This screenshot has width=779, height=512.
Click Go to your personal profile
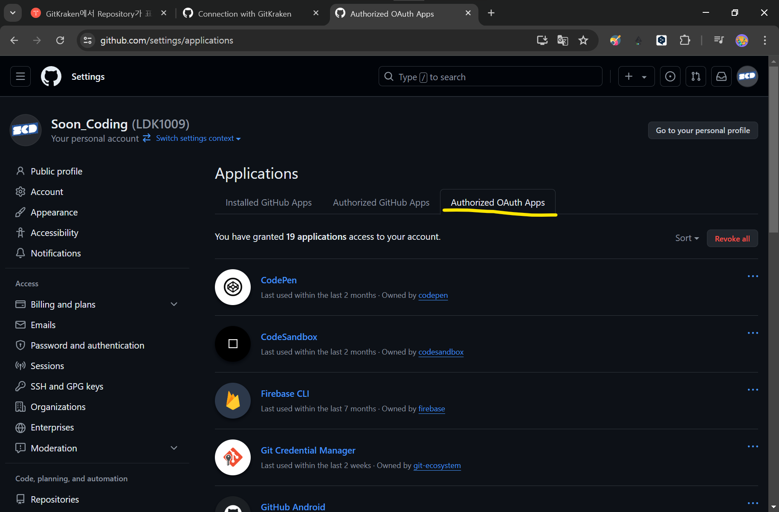pos(703,130)
